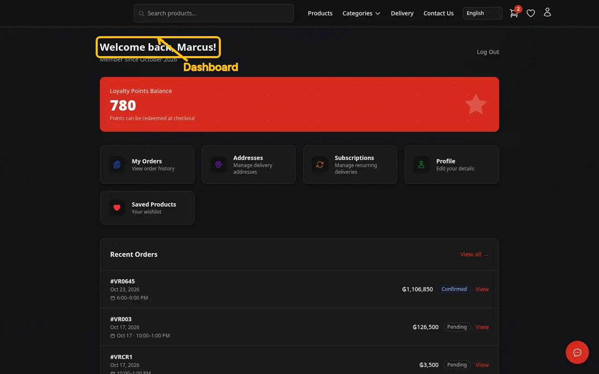Open the Subscriptions card

point(350,165)
